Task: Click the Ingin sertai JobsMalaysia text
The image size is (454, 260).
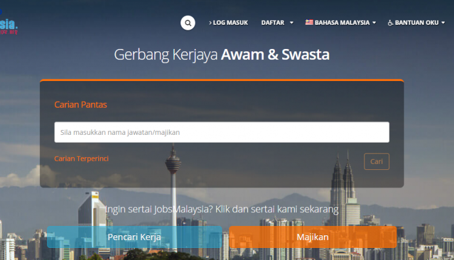Action: tap(222, 209)
